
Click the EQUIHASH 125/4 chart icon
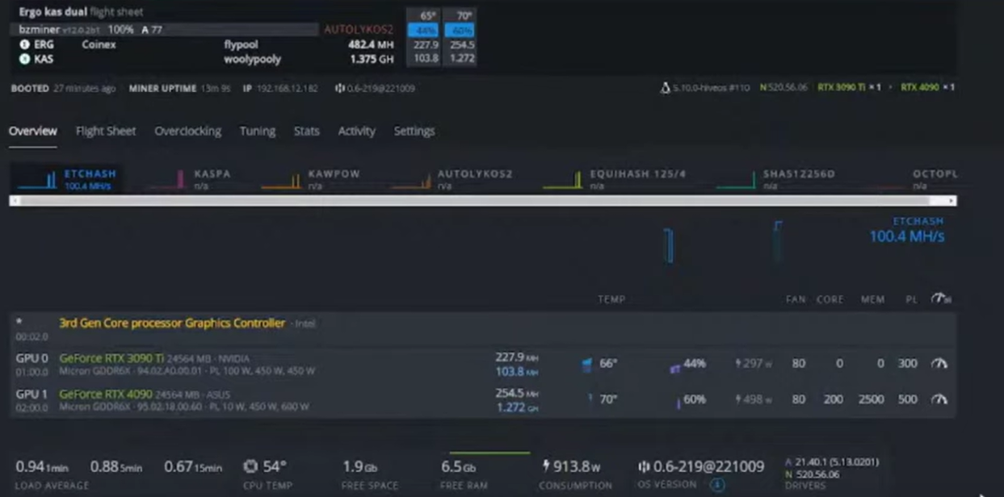point(563,179)
